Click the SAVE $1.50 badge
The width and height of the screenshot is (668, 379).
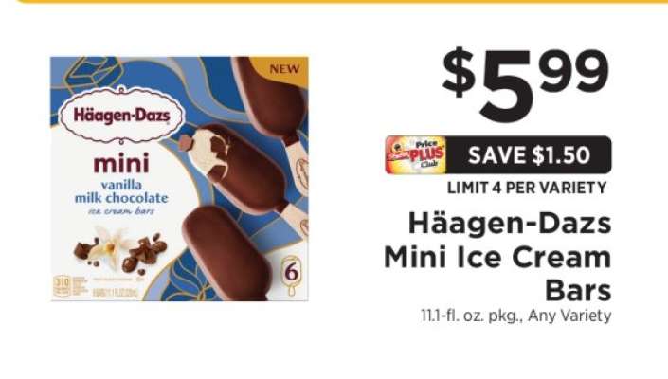point(529,155)
